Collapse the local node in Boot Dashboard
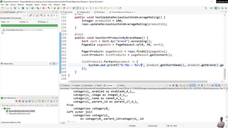The width and height of the screenshot is (228, 128). (2, 108)
